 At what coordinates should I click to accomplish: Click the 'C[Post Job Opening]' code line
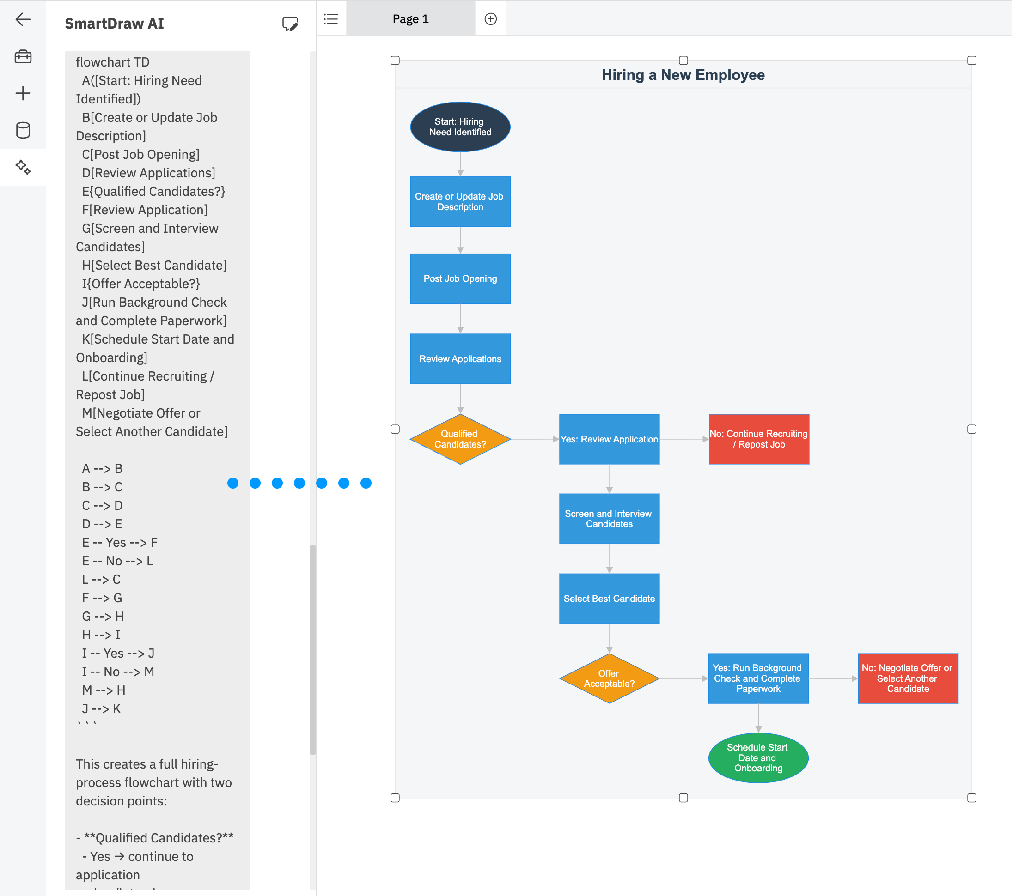(x=141, y=155)
